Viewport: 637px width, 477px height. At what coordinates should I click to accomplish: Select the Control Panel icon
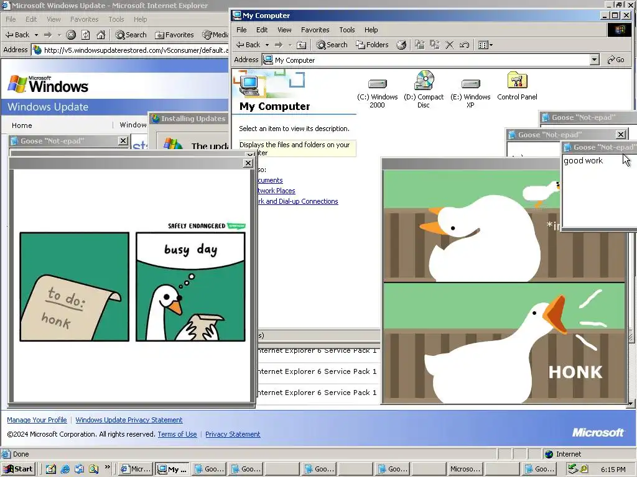(517, 86)
